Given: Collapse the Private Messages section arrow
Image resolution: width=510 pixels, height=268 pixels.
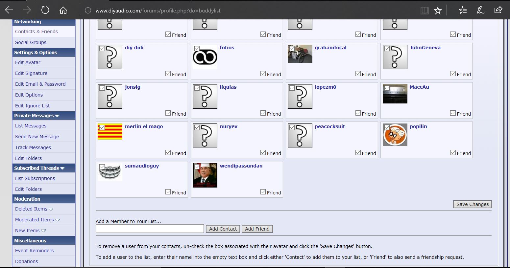Looking at the screenshot, I should click(x=57, y=116).
